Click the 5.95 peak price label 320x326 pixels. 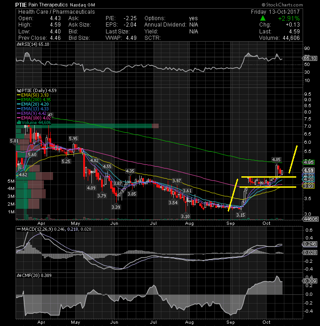[73, 138]
